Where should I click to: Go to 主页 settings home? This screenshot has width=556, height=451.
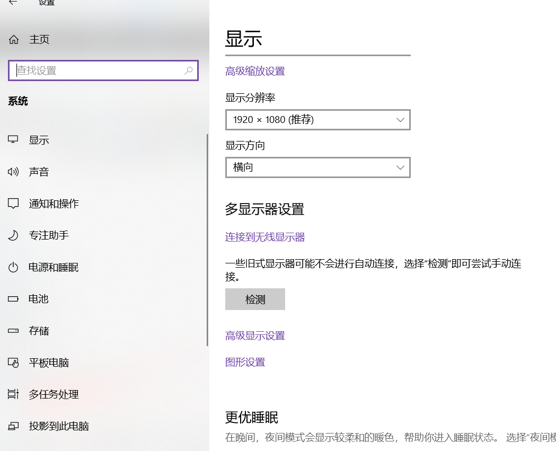pyautogui.click(x=37, y=39)
